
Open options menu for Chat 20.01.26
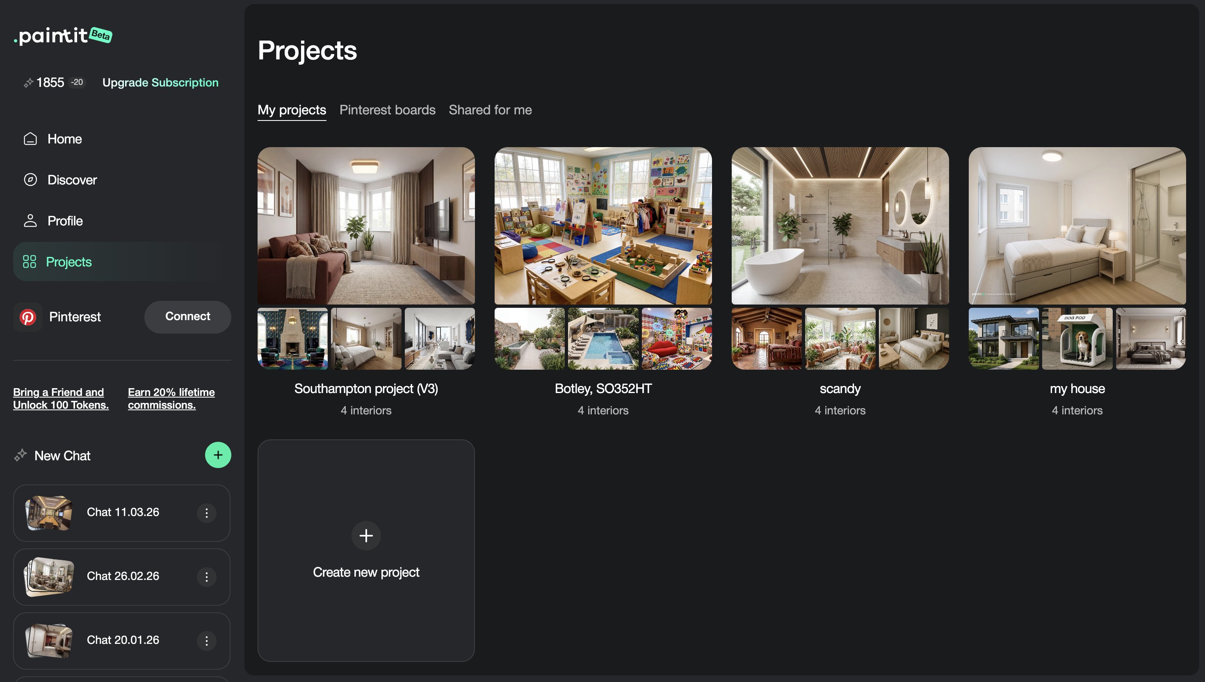click(206, 640)
